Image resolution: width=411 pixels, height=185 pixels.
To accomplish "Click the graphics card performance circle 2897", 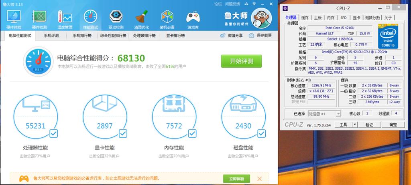I will (105, 117).
